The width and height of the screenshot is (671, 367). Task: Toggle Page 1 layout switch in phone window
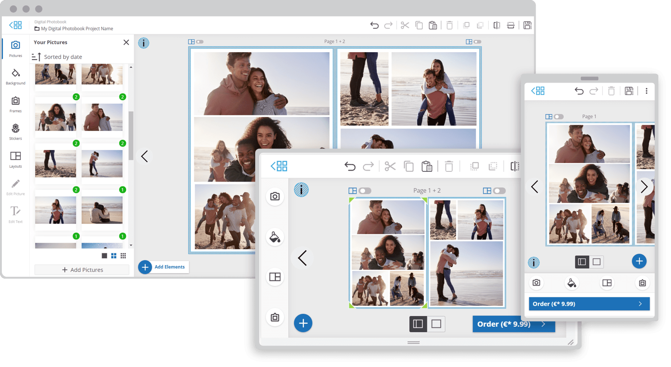[x=559, y=117]
